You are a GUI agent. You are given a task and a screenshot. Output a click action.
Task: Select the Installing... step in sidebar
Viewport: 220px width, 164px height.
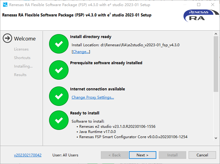(23, 66)
